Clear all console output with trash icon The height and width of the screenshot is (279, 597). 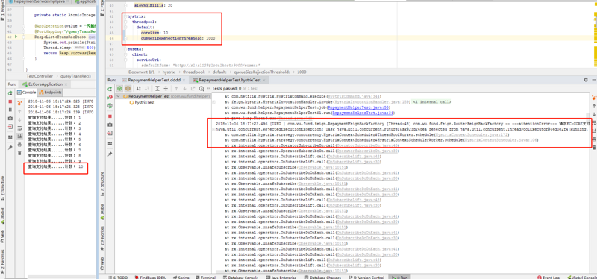click(x=19, y=154)
